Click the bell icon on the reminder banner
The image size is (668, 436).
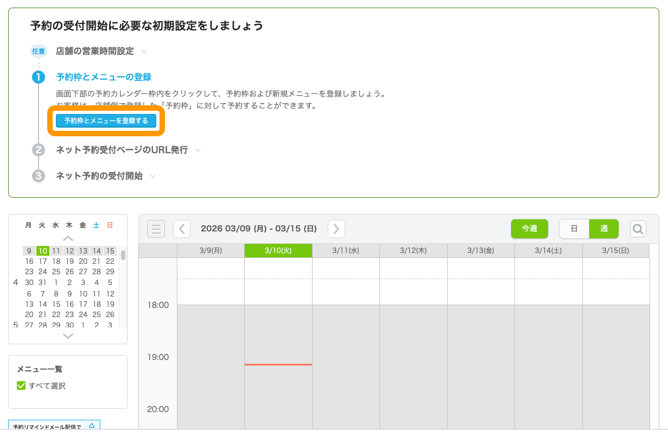91,427
